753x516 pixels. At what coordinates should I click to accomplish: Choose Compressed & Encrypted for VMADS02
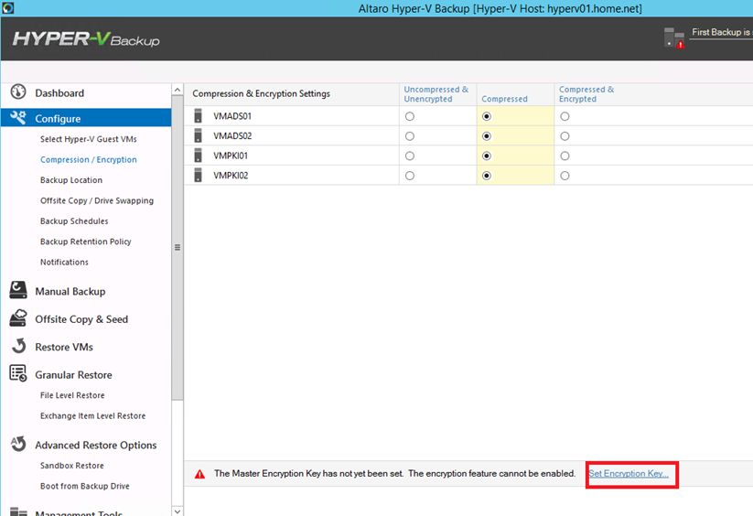pyautogui.click(x=565, y=136)
